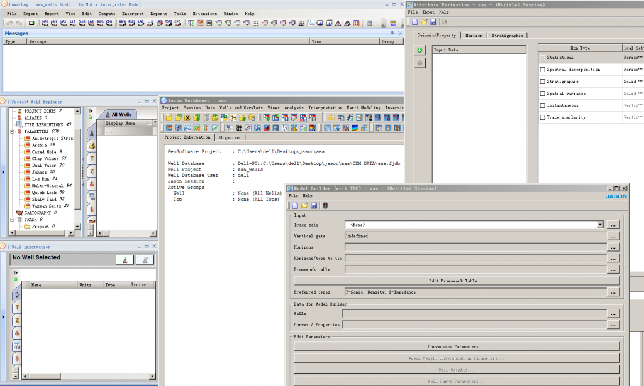Collapse the TRASH tree node

[x=13, y=220]
